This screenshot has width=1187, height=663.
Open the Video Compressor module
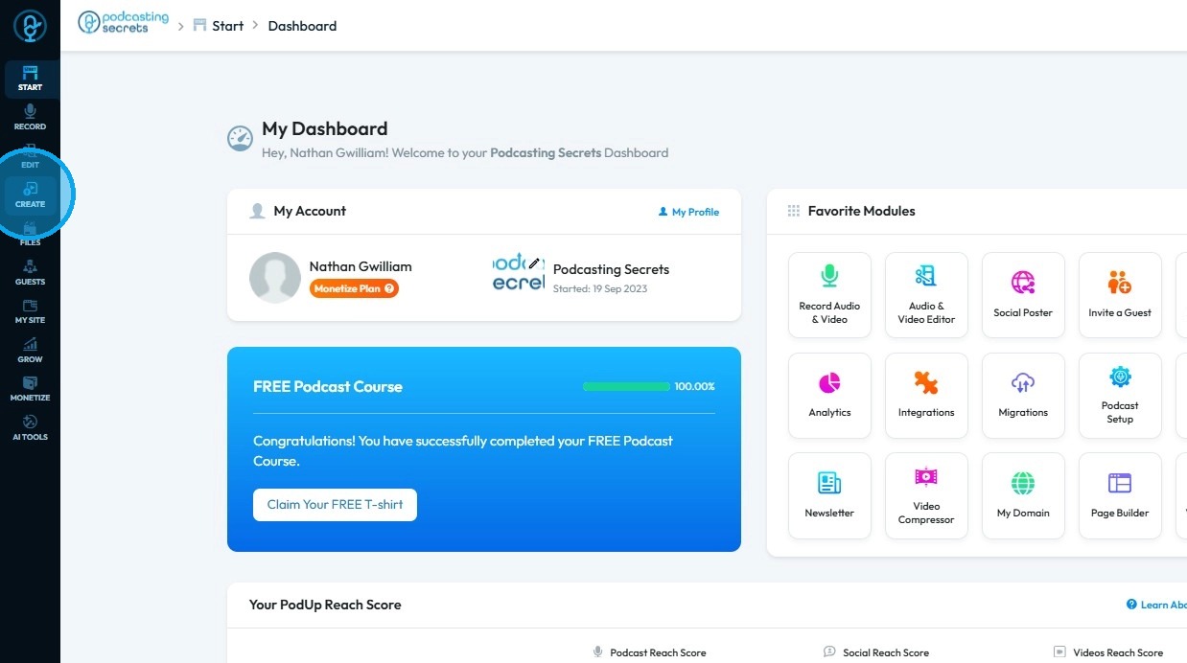[x=926, y=495]
